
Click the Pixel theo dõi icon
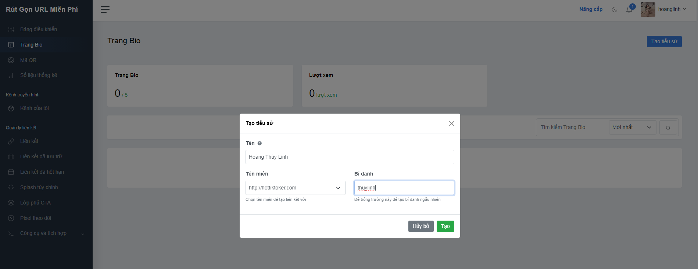tap(11, 218)
